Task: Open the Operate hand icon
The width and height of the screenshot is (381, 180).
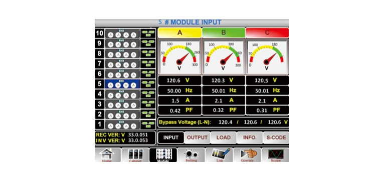Action: pos(247,155)
